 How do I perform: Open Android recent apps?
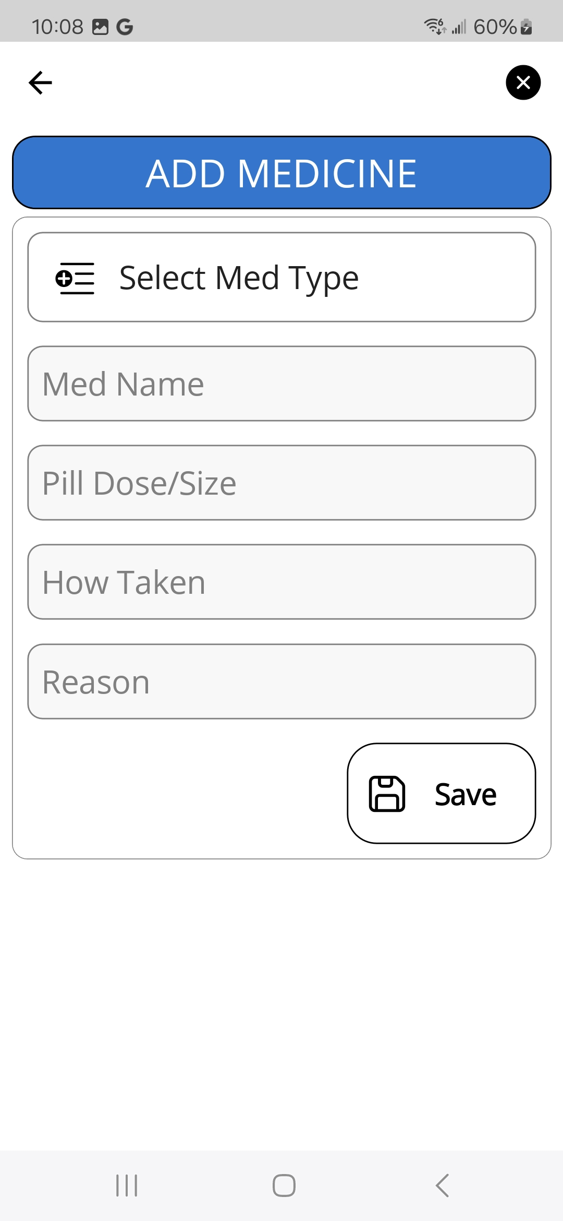tap(127, 1186)
